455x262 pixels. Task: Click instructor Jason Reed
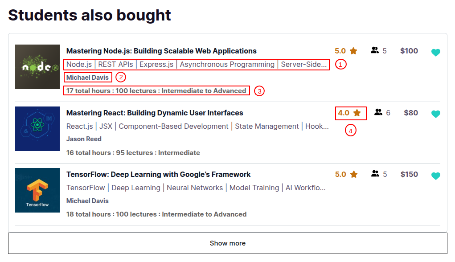point(84,139)
